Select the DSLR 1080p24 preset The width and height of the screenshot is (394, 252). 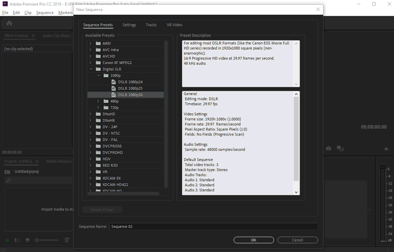130,82
